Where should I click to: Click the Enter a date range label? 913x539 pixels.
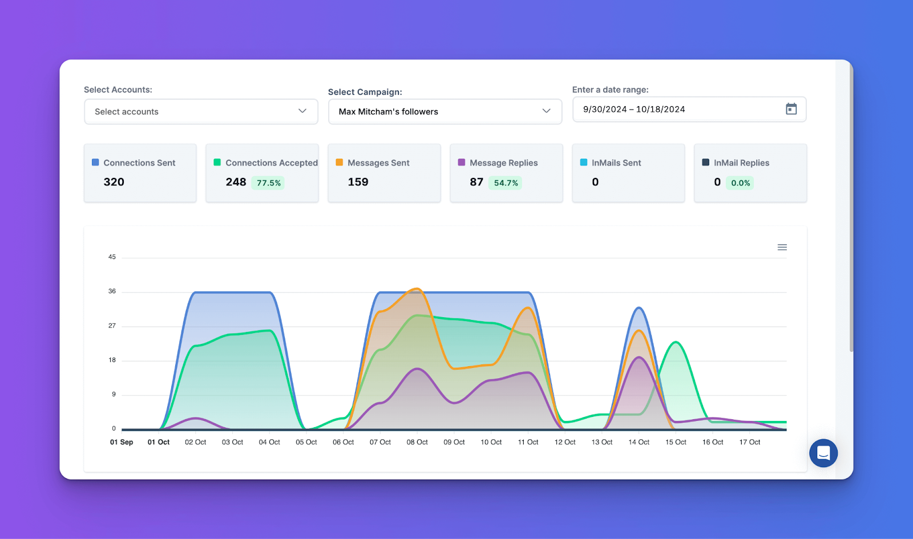click(x=611, y=90)
